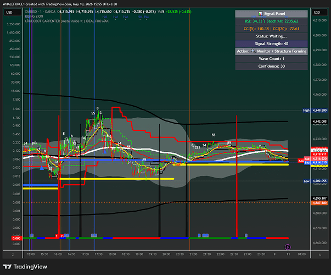Screen dimensions: 331x275
Task: Click 'Confidence: 30' row
Action: (272, 66)
